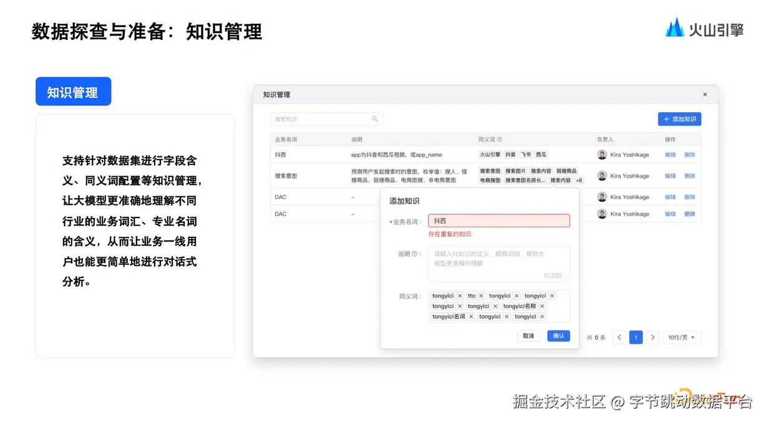Image resolution: width=766 pixels, height=423 pixels.
Task: Click Kira Yoshikage avatar in 搜索意图 row
Action: coord(602,176)
